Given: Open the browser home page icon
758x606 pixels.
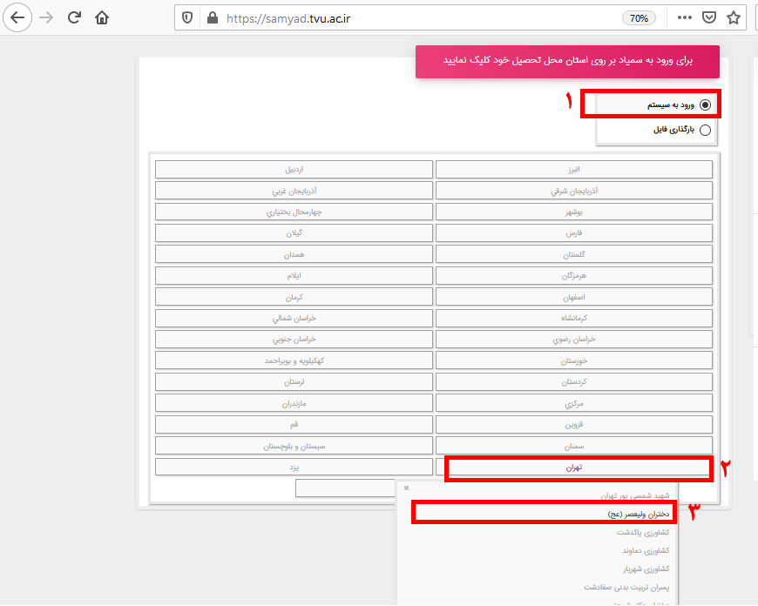Looking at the screenshot, I should (x=102, y=18).
